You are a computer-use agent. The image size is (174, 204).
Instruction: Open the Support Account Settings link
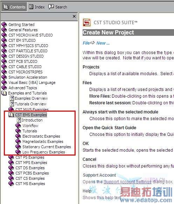point(127,182)
